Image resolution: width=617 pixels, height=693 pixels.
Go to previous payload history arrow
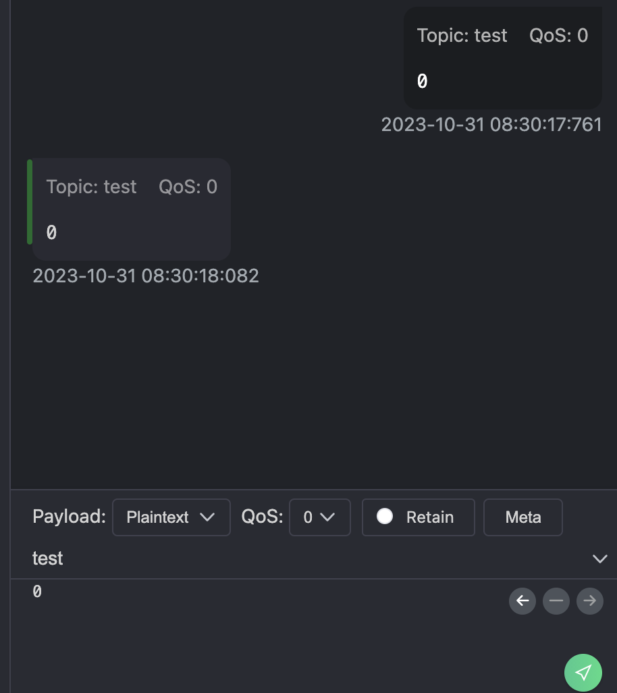coord(522,600)
